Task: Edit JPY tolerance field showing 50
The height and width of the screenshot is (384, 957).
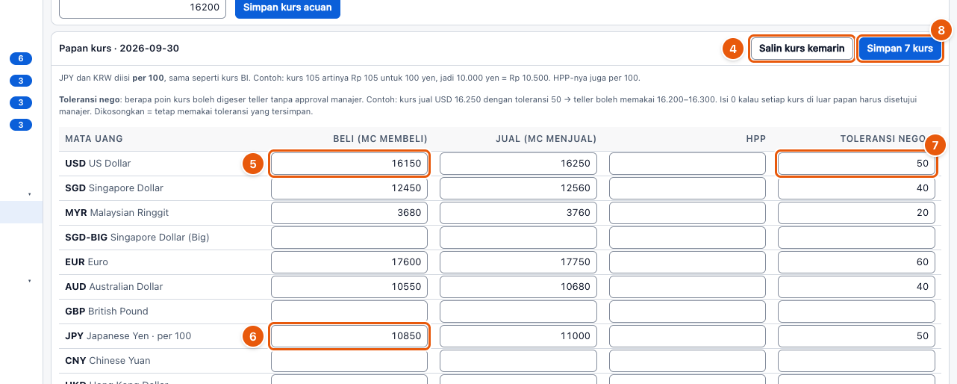Action: tap(856, 336)
